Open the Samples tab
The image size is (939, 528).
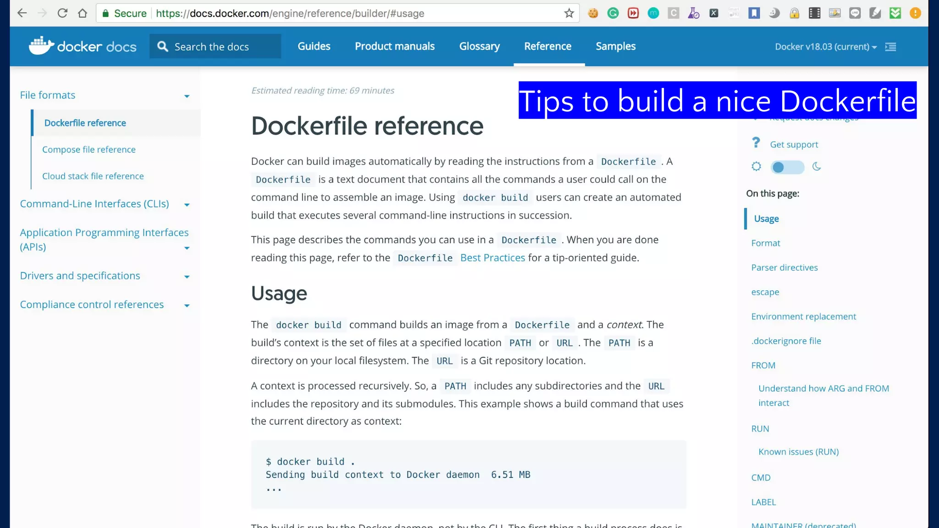(x=615, y=46)
